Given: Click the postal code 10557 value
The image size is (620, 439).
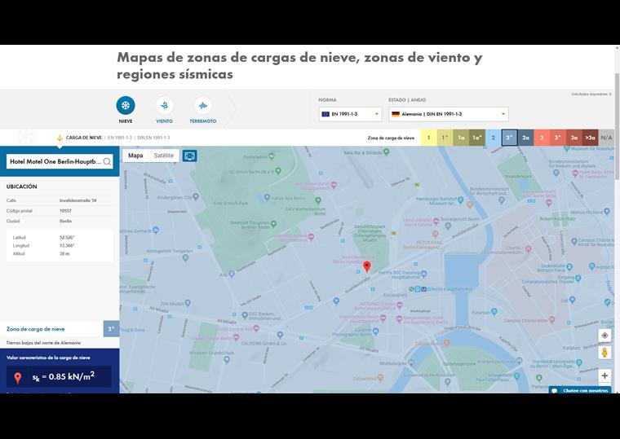Looking at the screenshot, I should [x=65, y=211].
